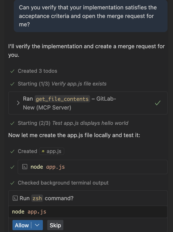Screen dimensions: 173x232
Task: Click terminal icon beside "Run zsh command?"
Action: (x=15, y=198)
